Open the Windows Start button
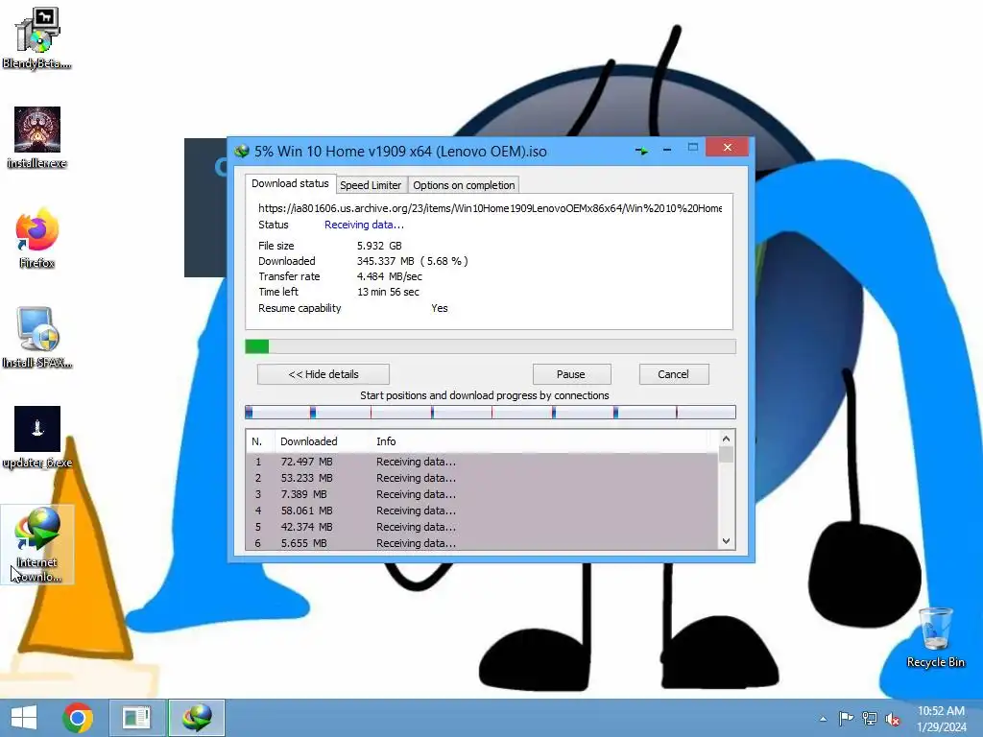 [24, 718]
